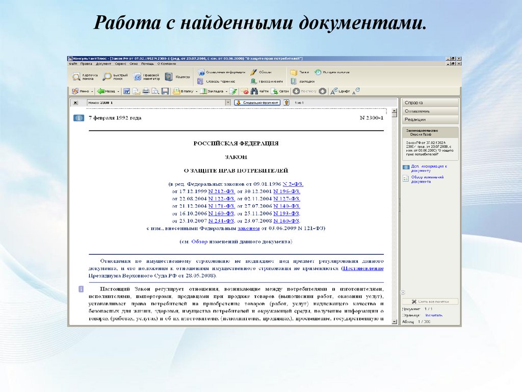Expand Закладка dropdown arrow
Viewport: 522px width, 392px height.
pyautogui.click(x=226, y=91)
